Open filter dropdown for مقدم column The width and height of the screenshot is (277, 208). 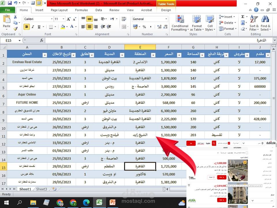[x=268, y=55]
